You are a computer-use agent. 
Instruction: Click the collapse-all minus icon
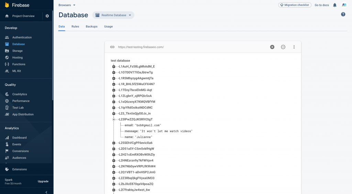[283, 47]
